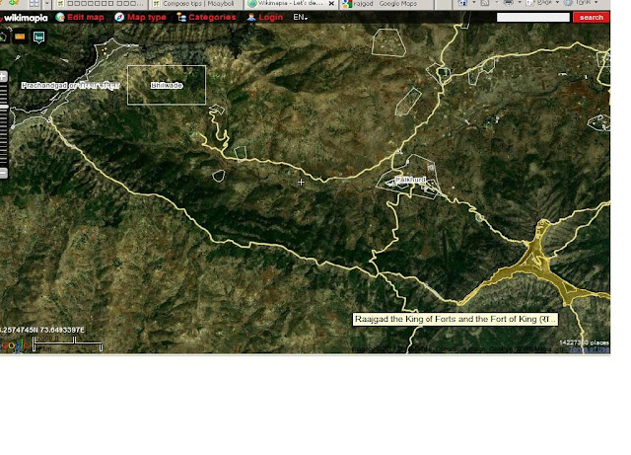Viewport: 631px width, 455px height.
Task: Close the Wikimapia browser tab
Action: point(331,4)
